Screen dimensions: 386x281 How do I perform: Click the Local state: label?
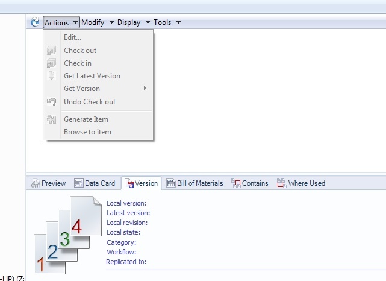click(x=123, y=232)
